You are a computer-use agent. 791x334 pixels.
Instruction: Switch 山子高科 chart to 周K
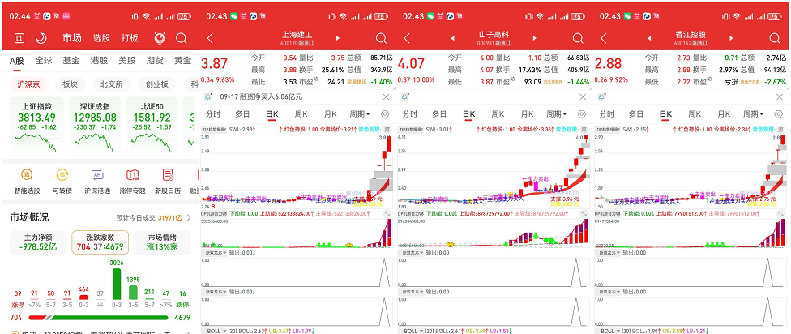pos(498,114)
